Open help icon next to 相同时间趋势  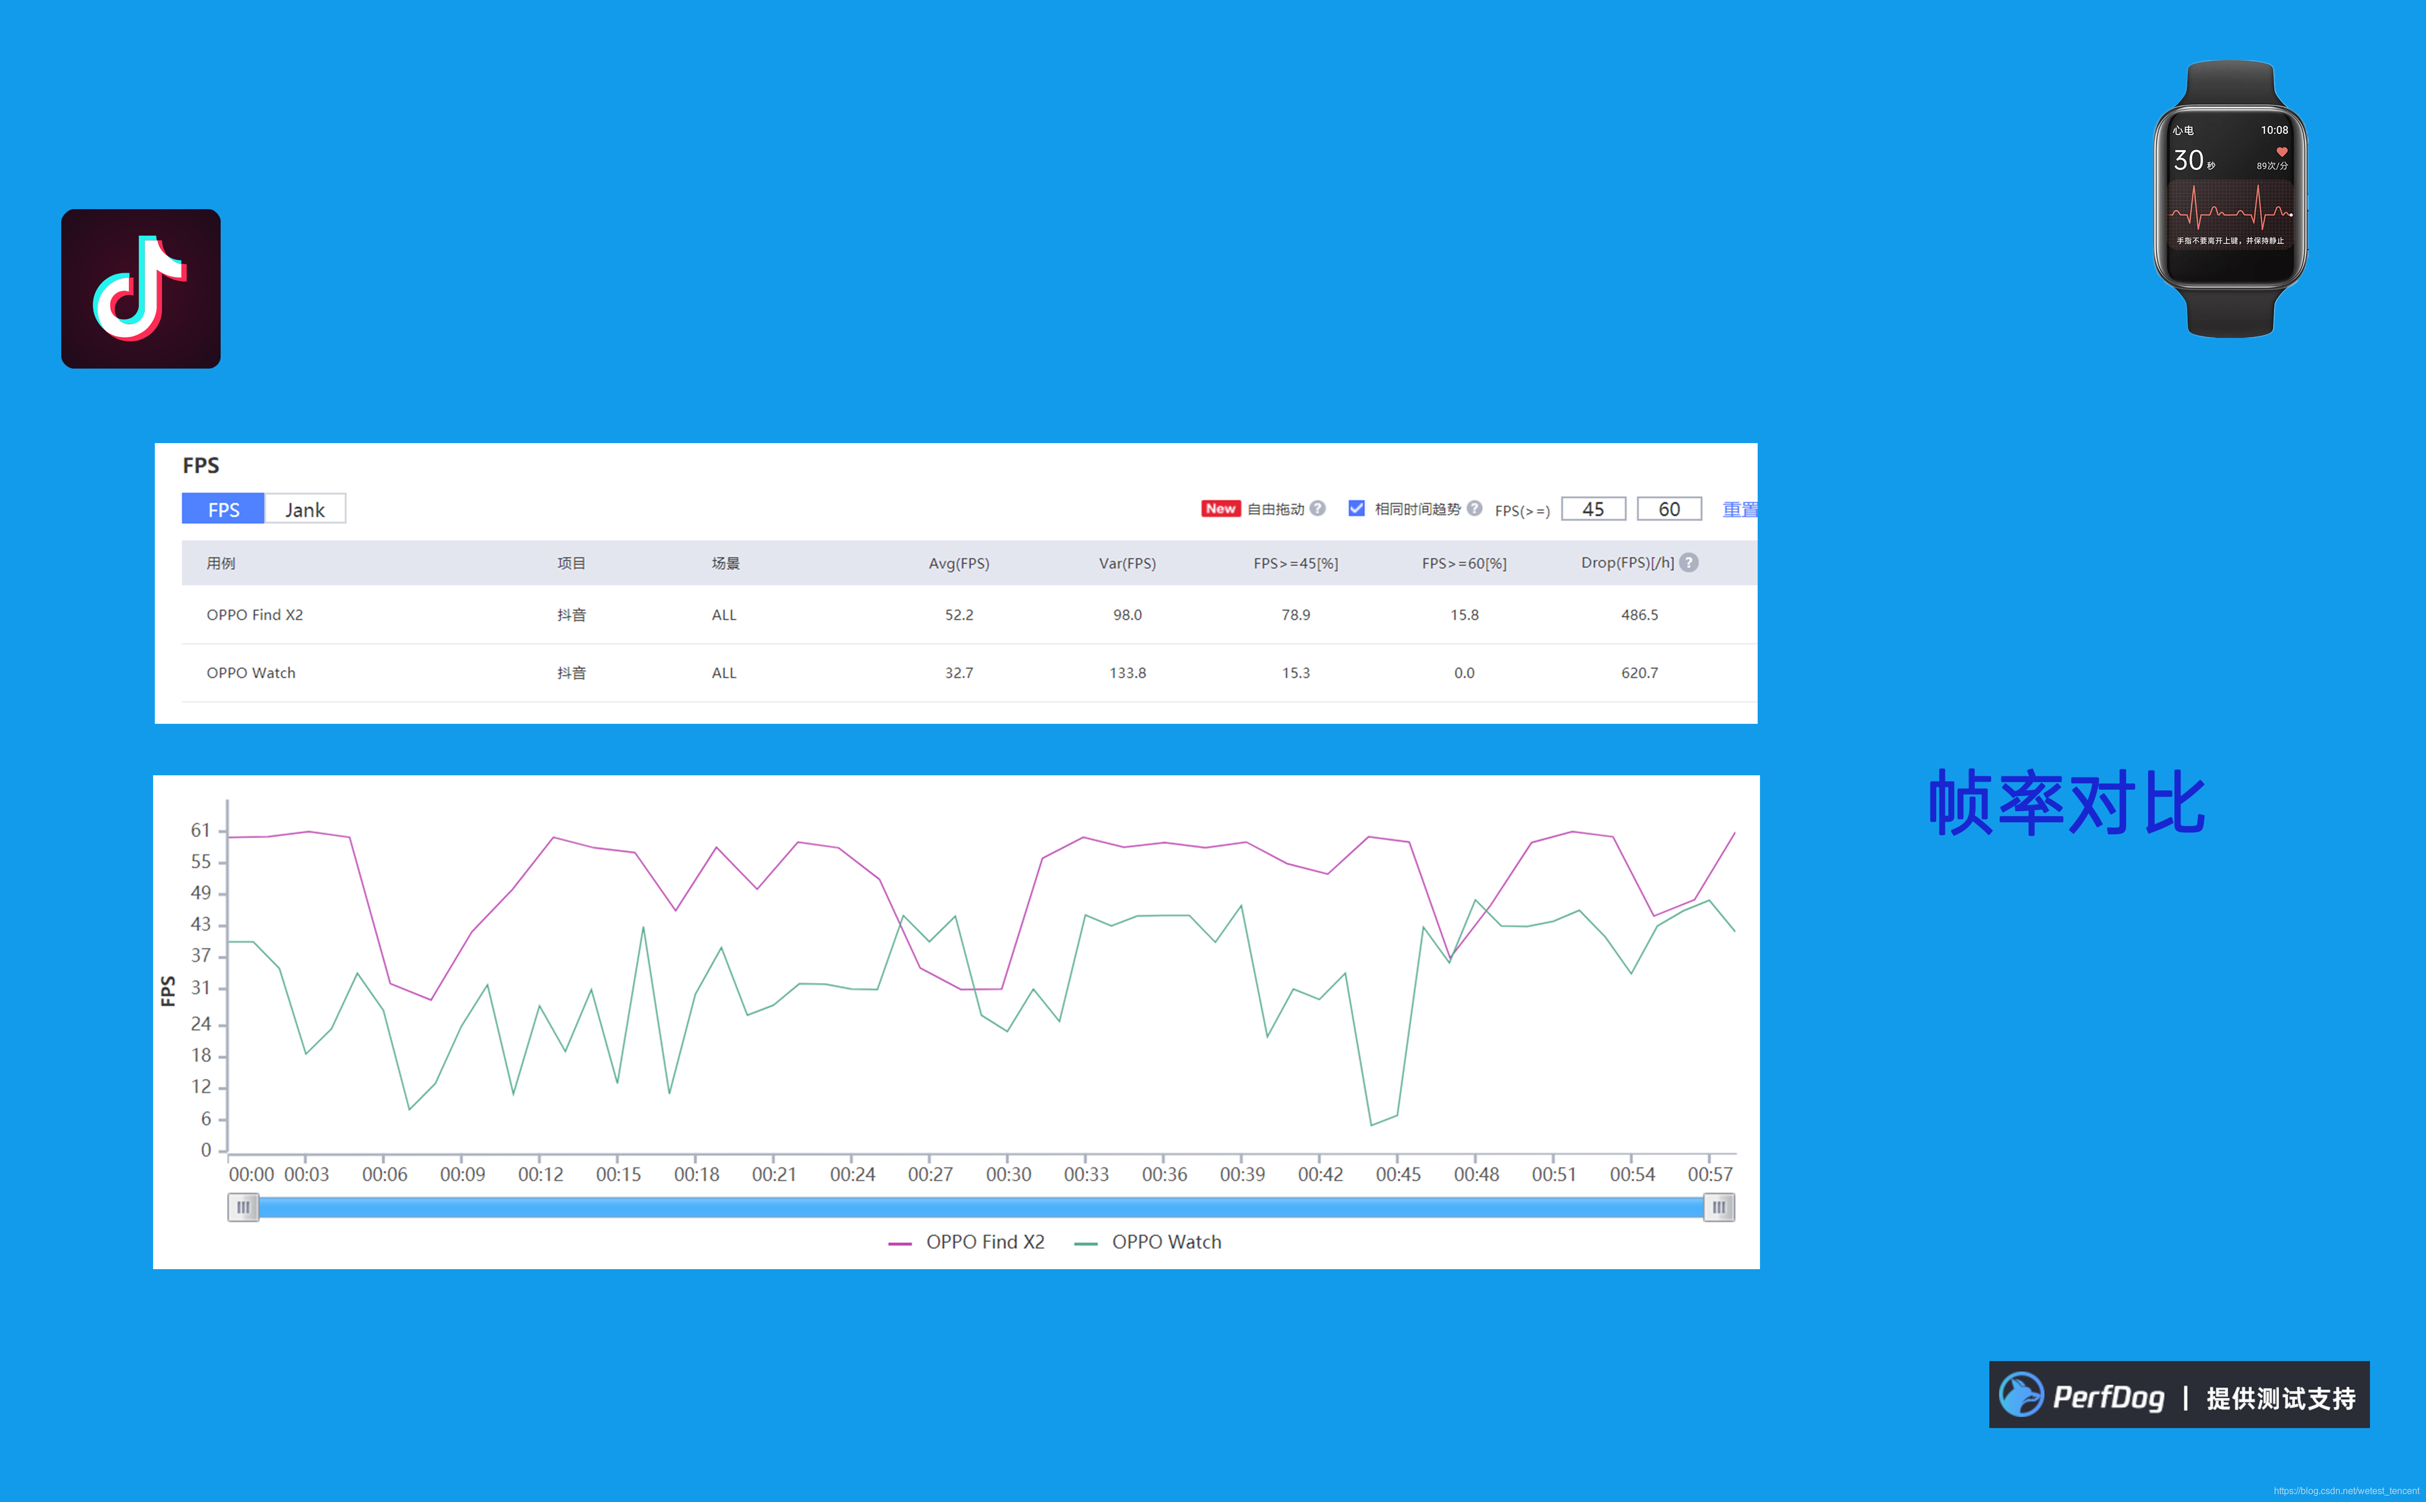(x=1475, y=508)
